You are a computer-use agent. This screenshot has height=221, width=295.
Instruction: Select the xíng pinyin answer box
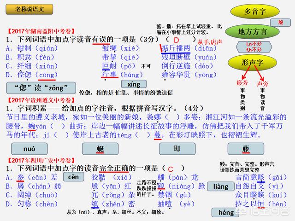coord(134,84)
